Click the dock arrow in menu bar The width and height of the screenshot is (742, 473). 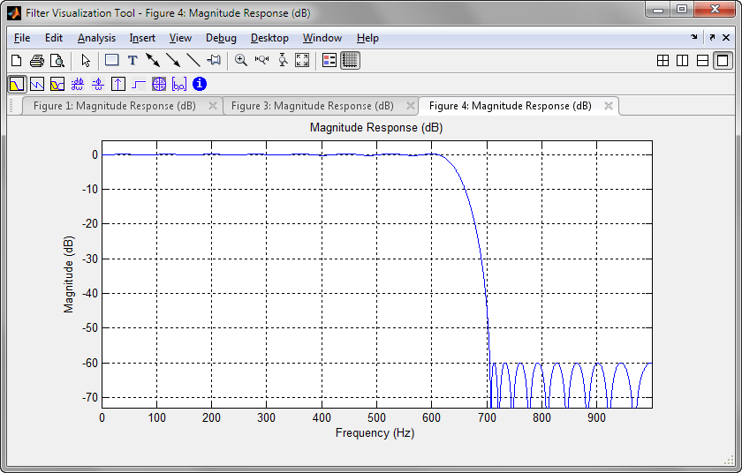coord(694,37)
